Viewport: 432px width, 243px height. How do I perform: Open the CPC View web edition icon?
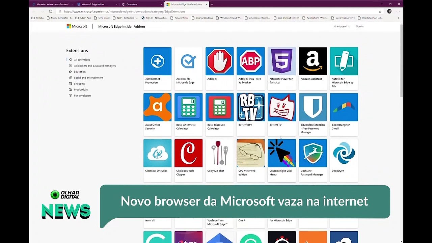(x=250, y=153)
